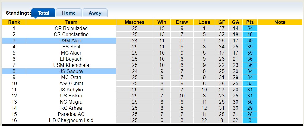Screen dimensions: 304x126
Task: Click the Matches column header
Action: pos(134,22)
